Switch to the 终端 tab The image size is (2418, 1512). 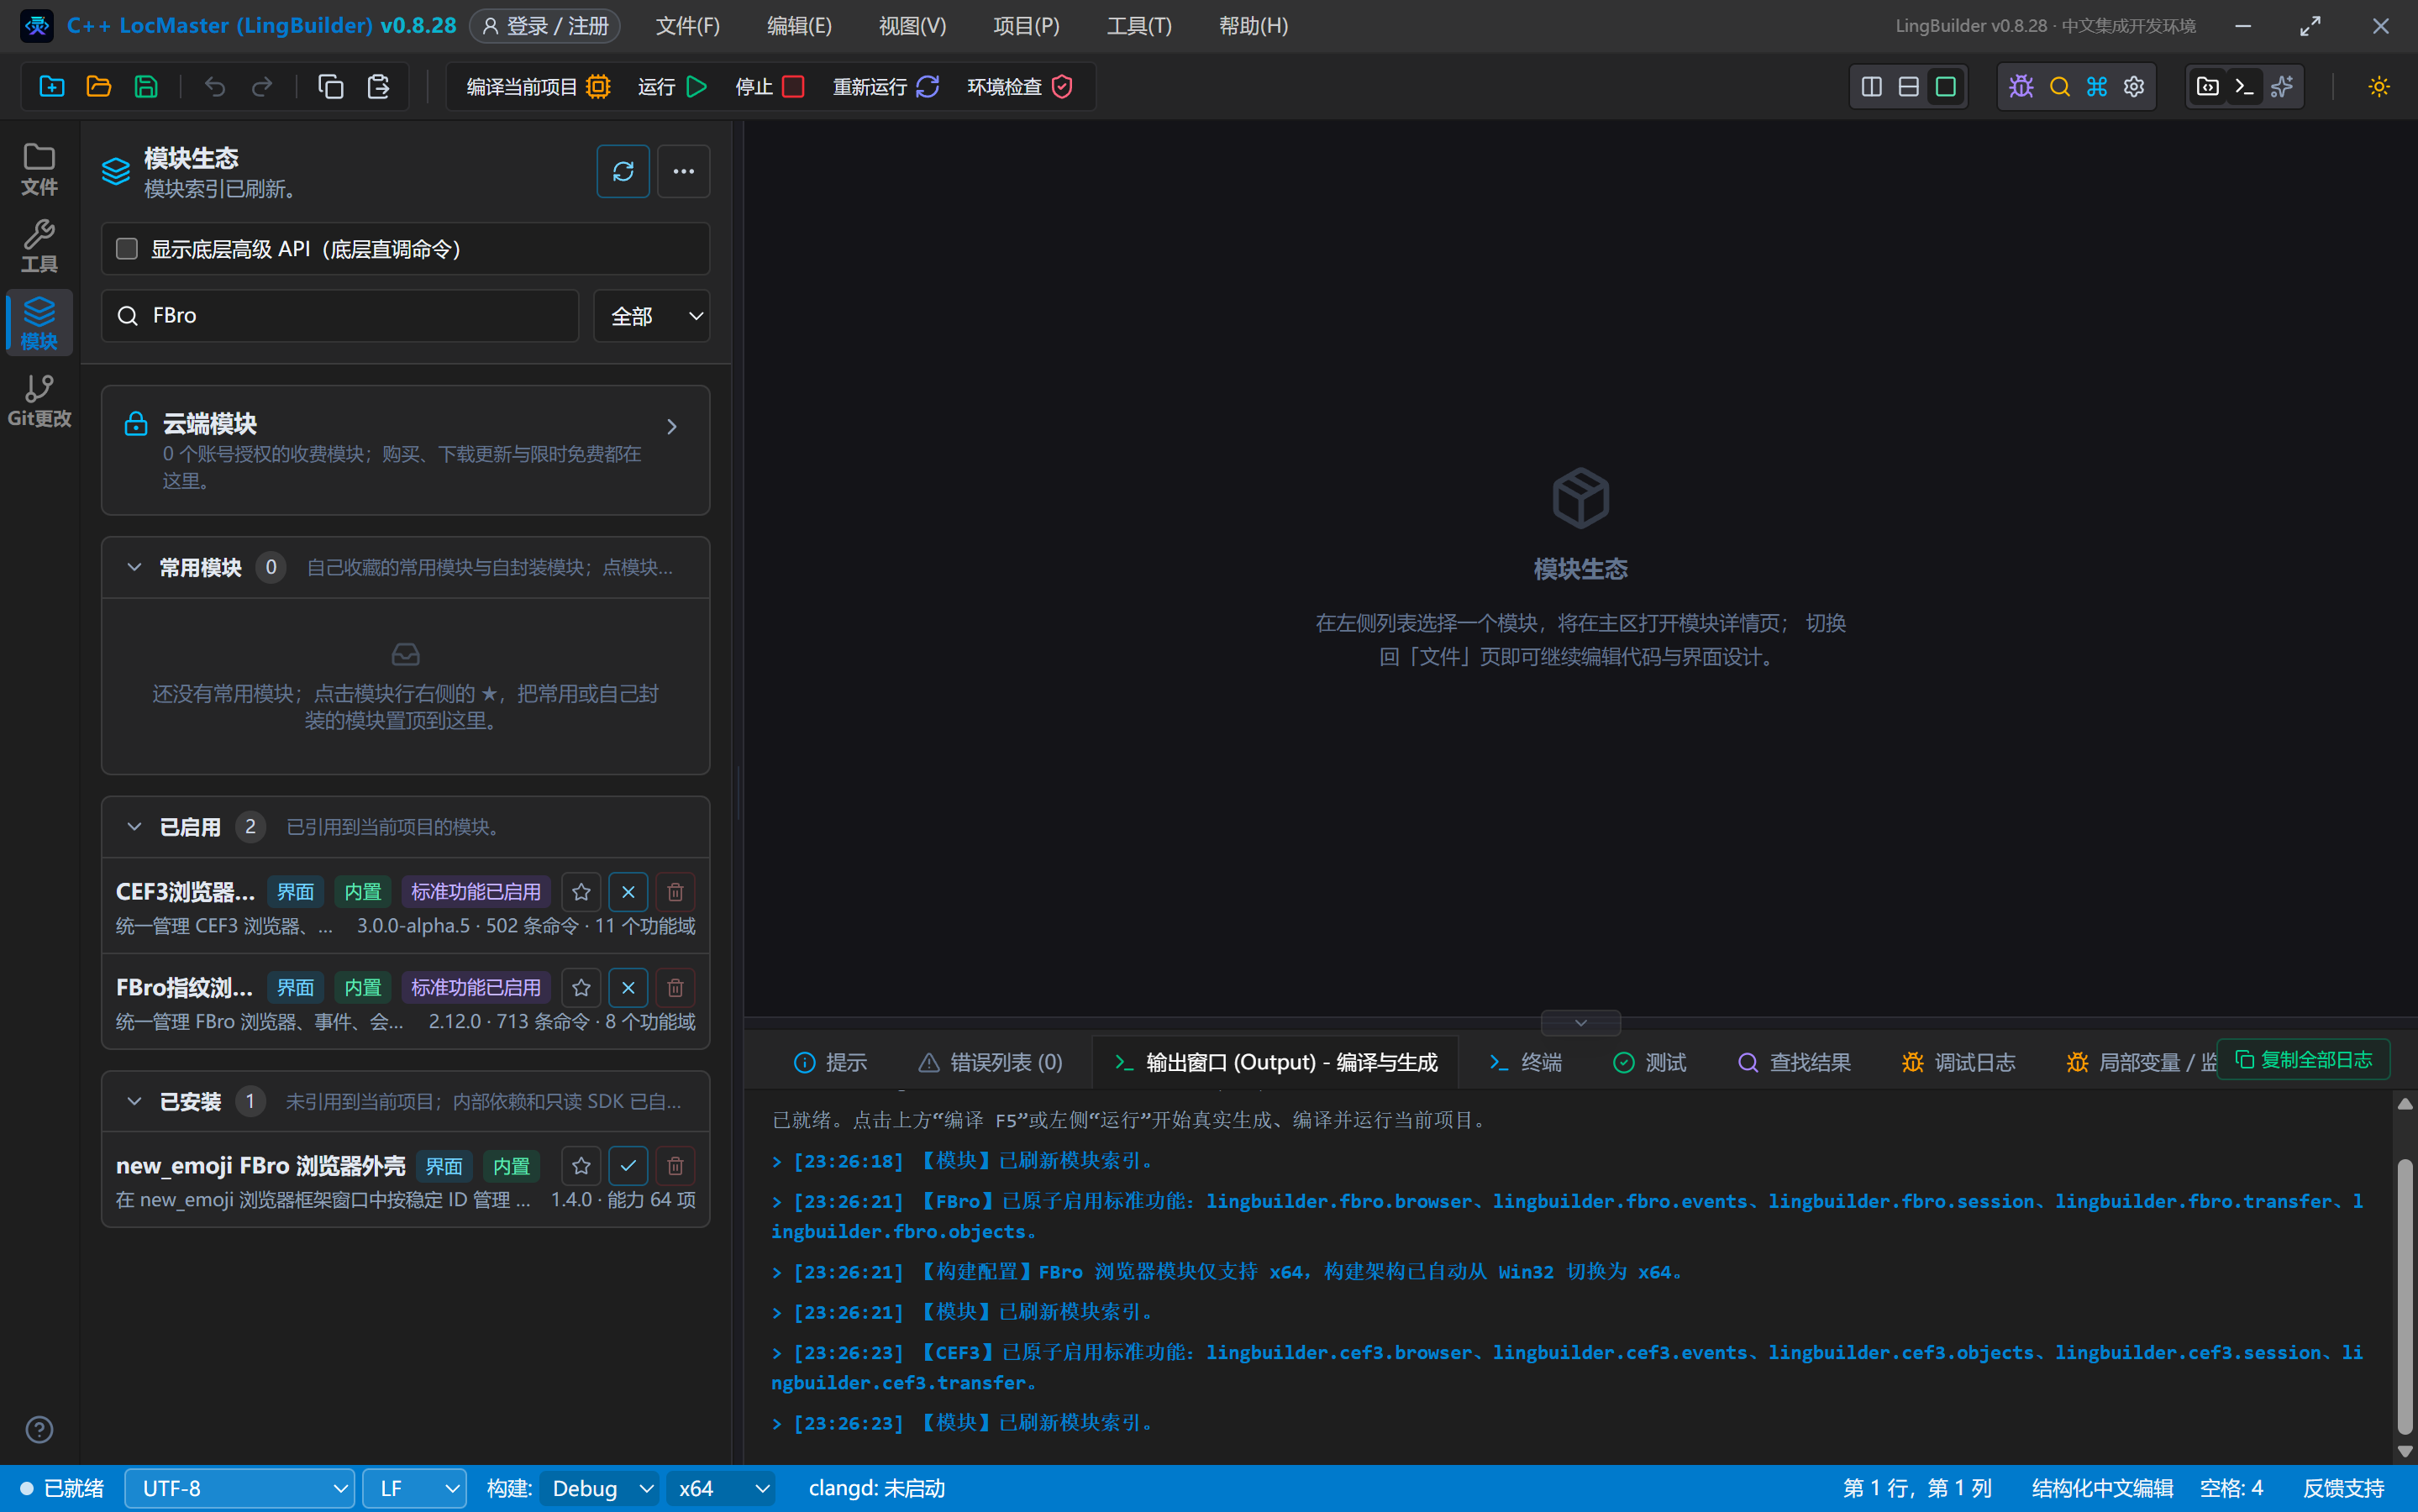point(1526,1062)
